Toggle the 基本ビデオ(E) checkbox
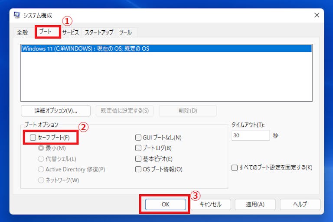 [138, 159]
